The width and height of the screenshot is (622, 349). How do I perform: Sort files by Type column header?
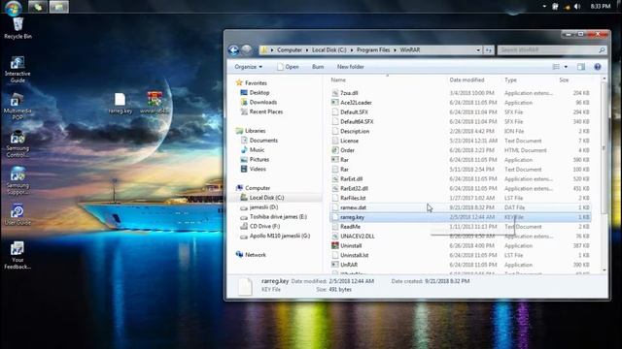coord(510,79)
